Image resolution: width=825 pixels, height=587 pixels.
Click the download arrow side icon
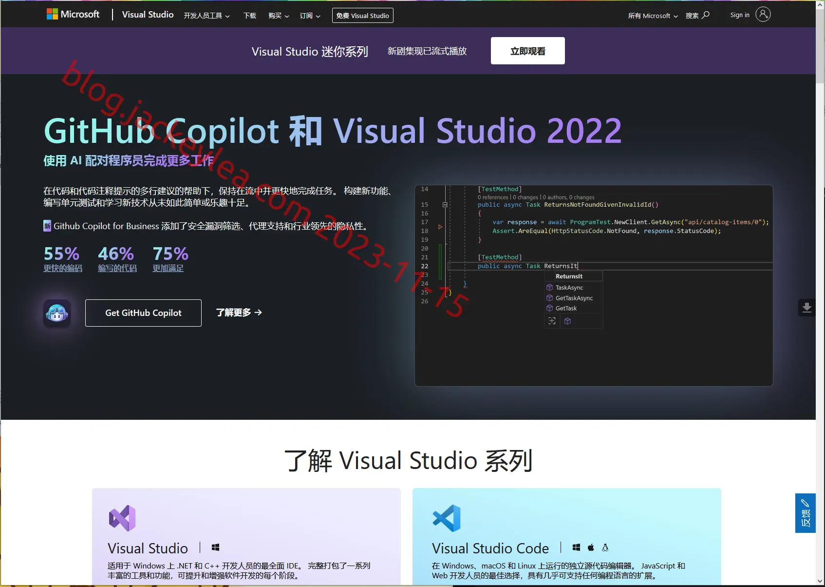[x=806, y=308]
